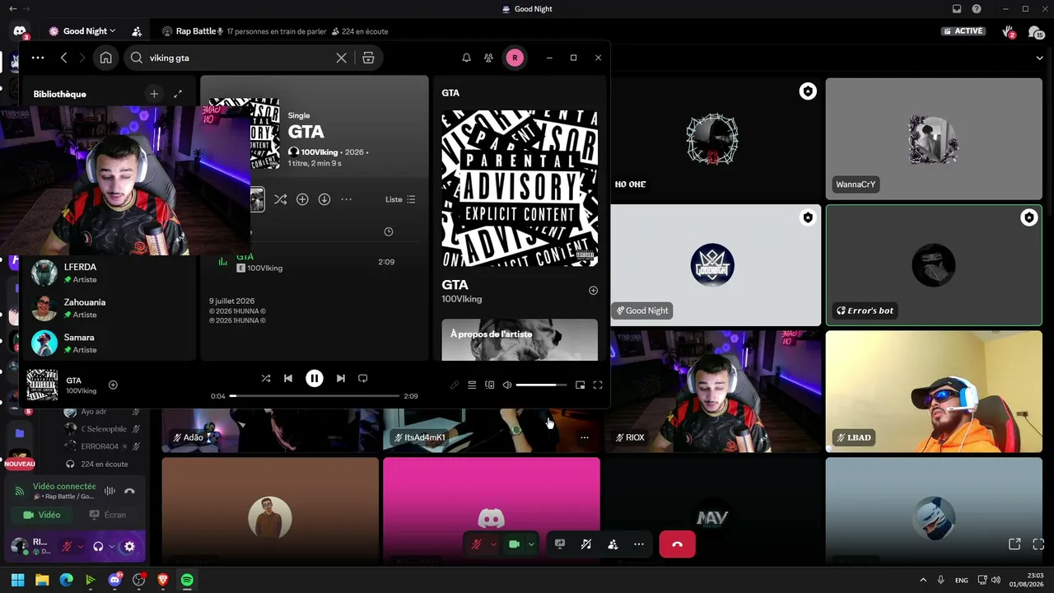Skip to the previous track
The height and width of the screenshot is (593, 1054).
(x=288, y=378)
